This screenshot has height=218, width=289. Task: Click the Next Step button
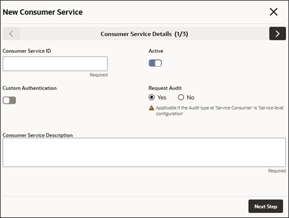click(266, 206)
